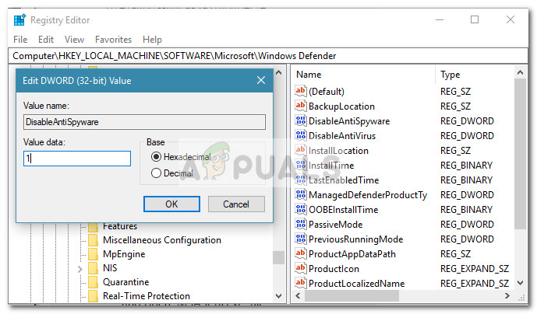
Task: Click the InstallTime binary value icon
Action: click(x=300, y=165)
